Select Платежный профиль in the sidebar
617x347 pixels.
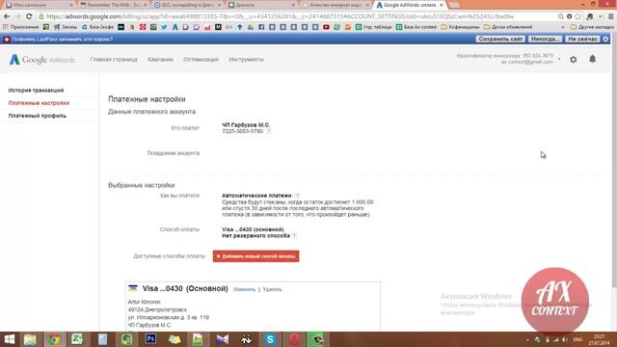[x=38, y=116]
